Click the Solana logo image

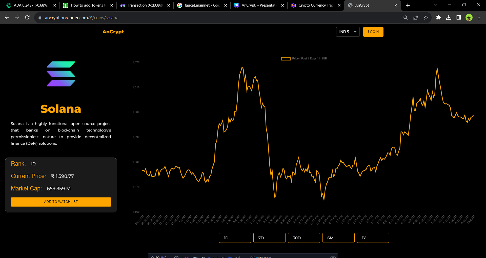pyautogui.click(x=61, y=74)
